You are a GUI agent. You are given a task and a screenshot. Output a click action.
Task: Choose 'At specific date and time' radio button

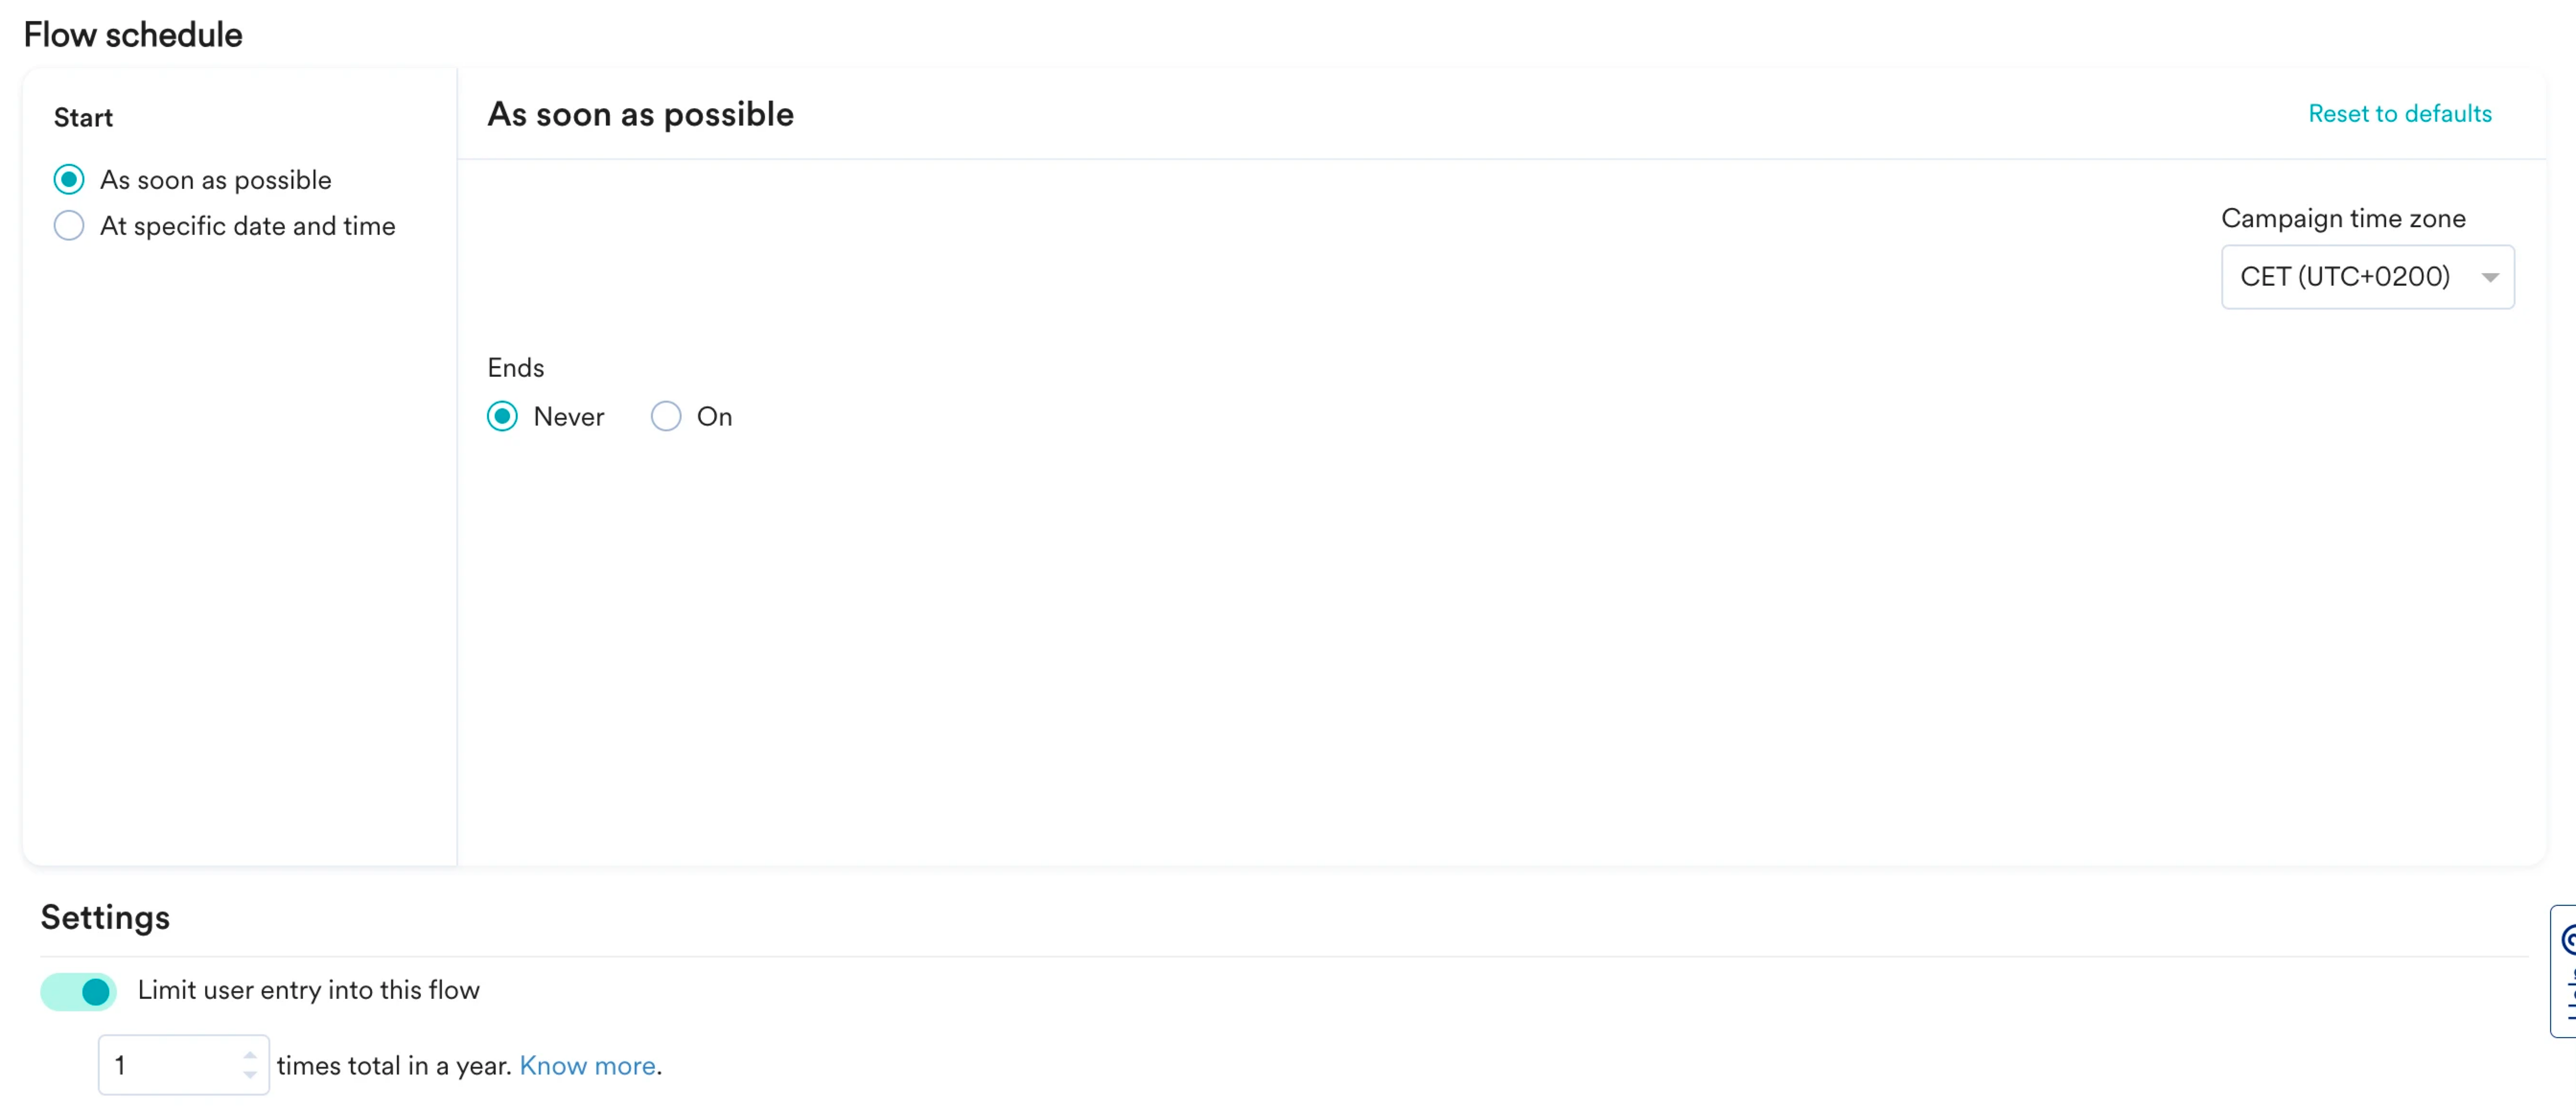click(69, 226)
